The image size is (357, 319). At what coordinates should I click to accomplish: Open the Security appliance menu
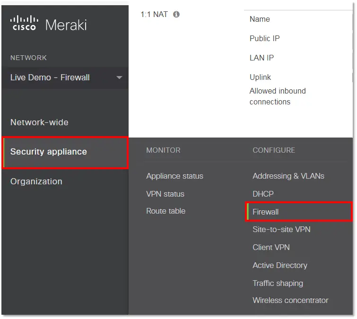pyautogui.click(x=49, y=152)
